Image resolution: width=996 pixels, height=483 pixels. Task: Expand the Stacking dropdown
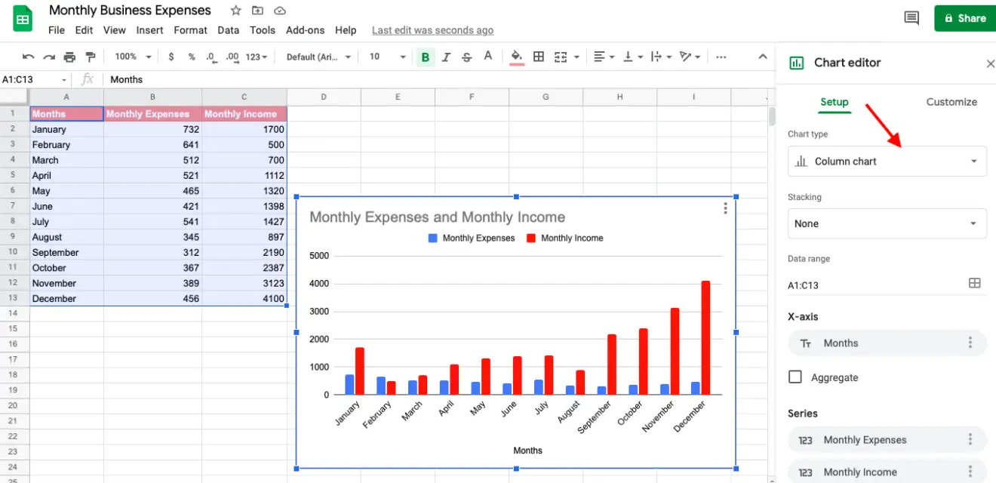(887, 223)
